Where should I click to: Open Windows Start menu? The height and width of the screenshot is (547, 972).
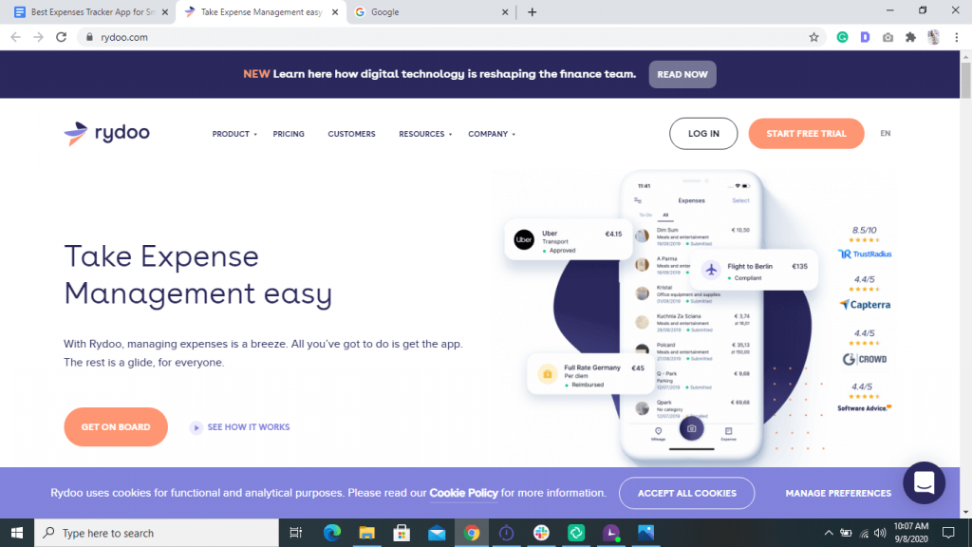pos(17,533)
